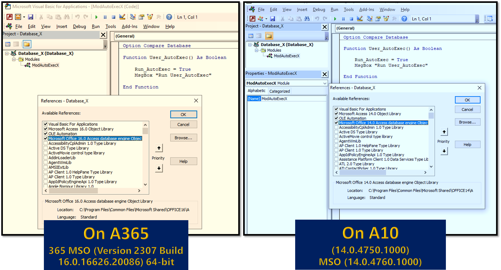Image resolution: width=501 pixels, height=270 pixels.
Task: Click Break pause icon in A365 toolbar
Action: (105, 17)
